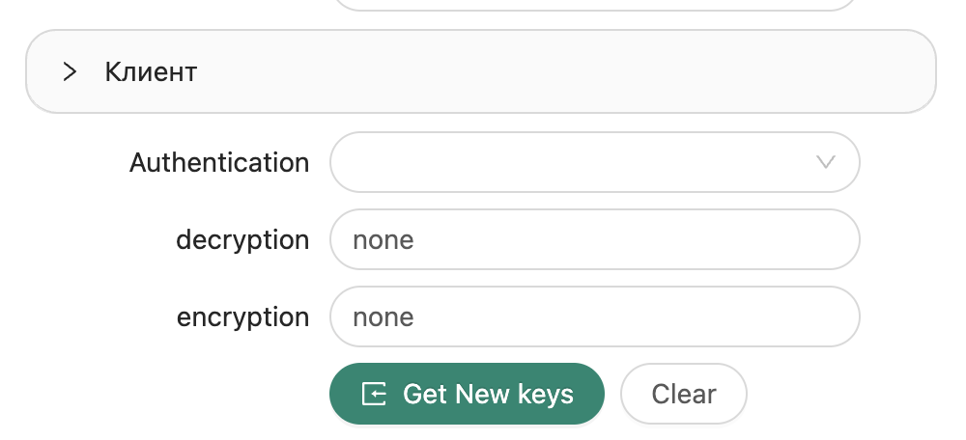
Task: Click the 'Get New keys' button text
Action: coord(488,394)
